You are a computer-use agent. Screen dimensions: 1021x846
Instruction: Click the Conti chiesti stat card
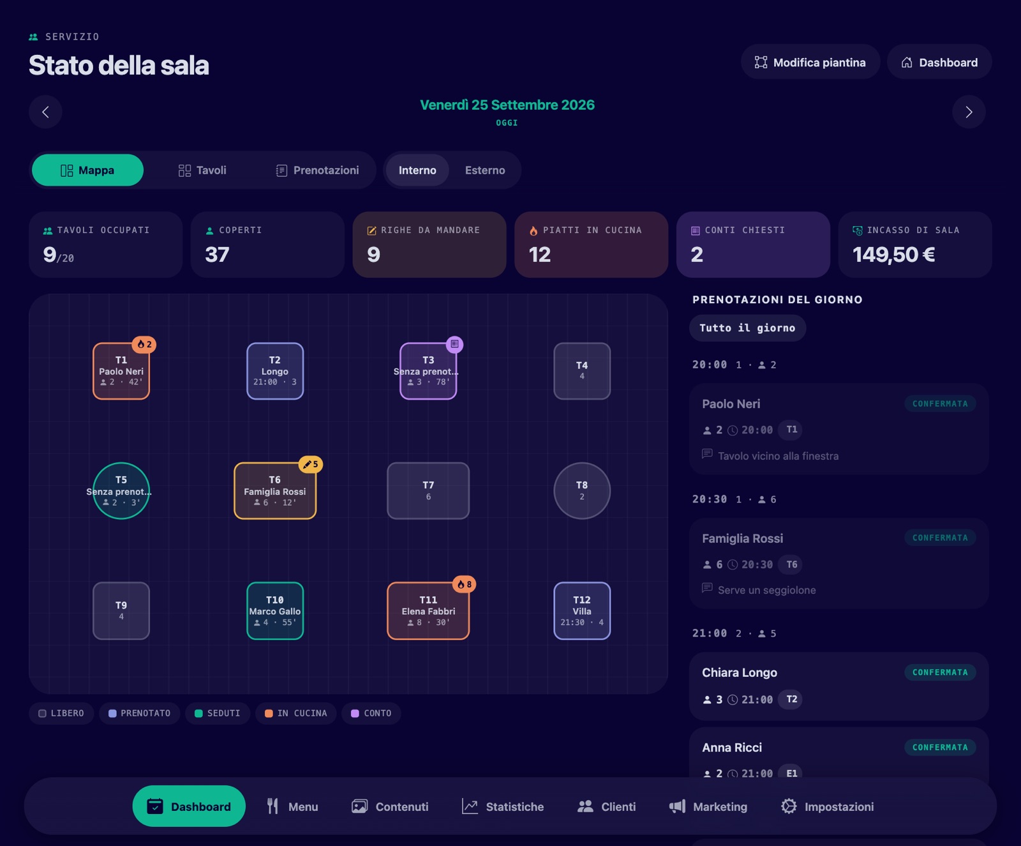[753, 245]
